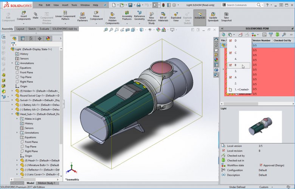Open the File menu
The image size is (295, 189).
(40, 5)
